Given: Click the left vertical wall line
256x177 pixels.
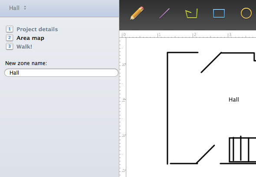Looking at the screenshot, I should pos(167,108).
